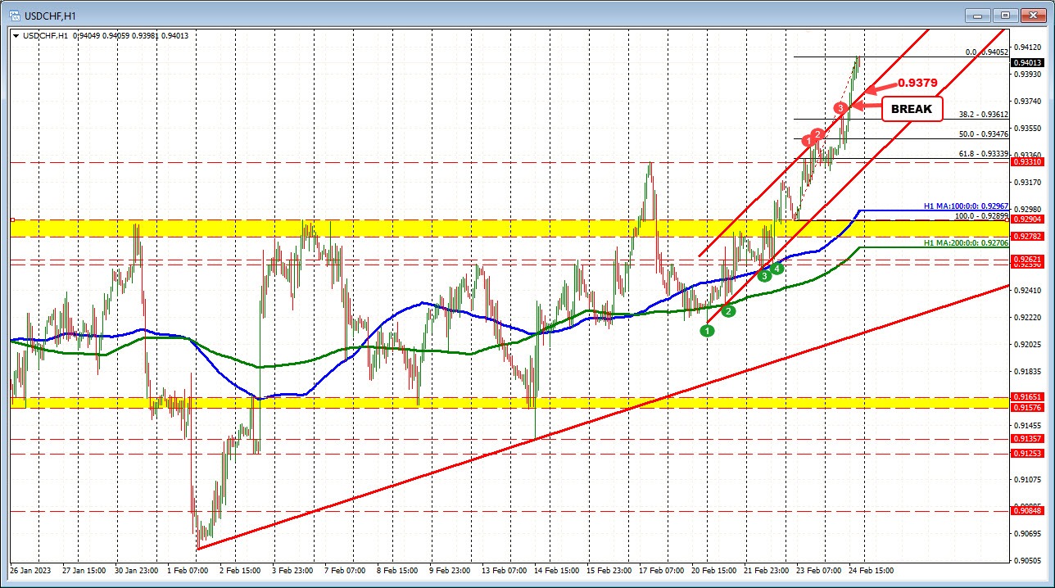This screenshot has height=588, width=1055.
Task: Click the red 0.9379 price callout
Action: 919,82
